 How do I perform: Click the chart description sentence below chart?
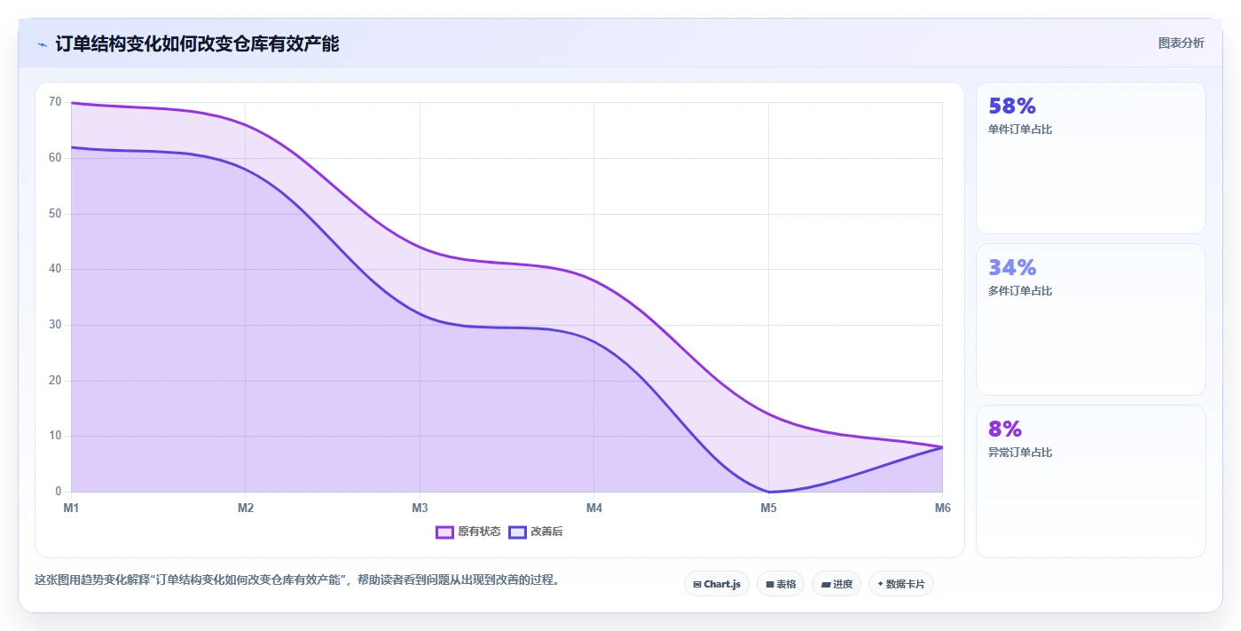pos(297,580)
